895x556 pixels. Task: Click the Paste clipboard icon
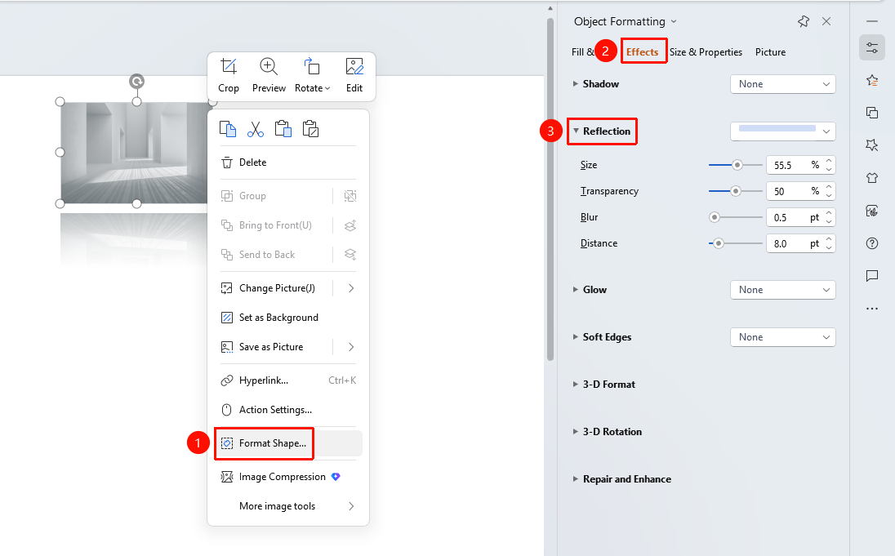(283, 129)
